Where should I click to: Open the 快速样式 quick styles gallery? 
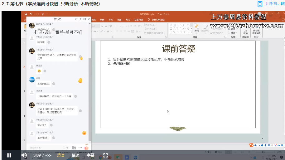(205, 28)
